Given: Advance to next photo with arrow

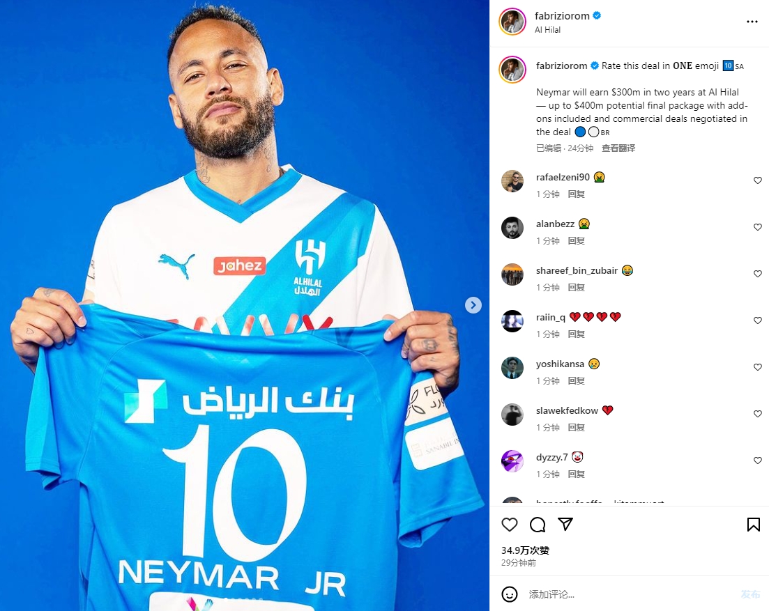Looking at the screenshot, I should [x=473, y=305].
